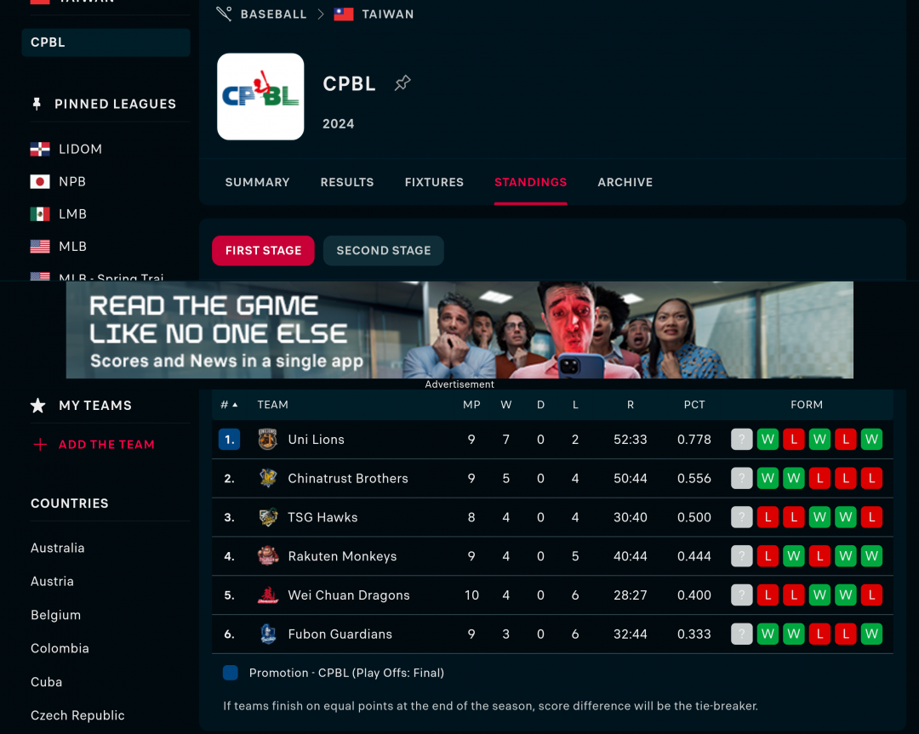The image size is (919, 734).
Task: Select Colombia in the countries list
Action: [60, 648]
